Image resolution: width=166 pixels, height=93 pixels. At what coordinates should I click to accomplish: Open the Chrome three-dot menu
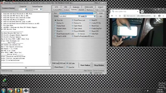click(163, 16)
